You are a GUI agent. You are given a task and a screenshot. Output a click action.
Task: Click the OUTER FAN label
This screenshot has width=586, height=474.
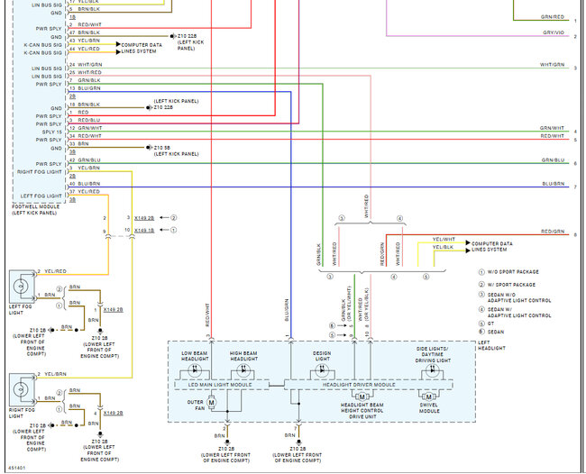[195, 406]
